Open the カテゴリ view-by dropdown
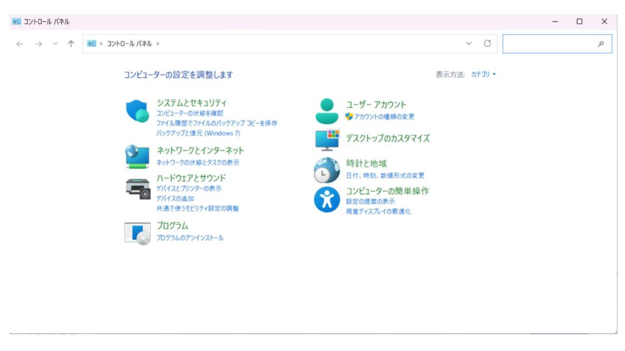 click(x=483, y=74)
